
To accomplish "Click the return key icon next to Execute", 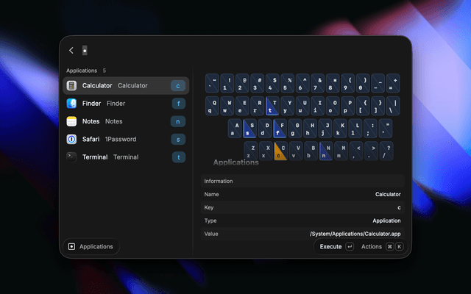I will (350, 247).
